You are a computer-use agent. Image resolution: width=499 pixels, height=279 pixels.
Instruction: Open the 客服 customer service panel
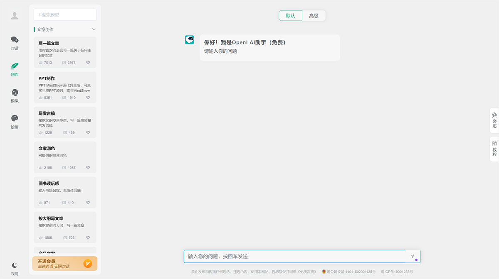(494, 121)
